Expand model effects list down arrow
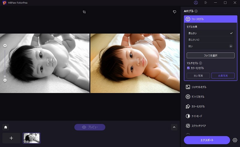240x147 pixels. (x=231, y=46)
